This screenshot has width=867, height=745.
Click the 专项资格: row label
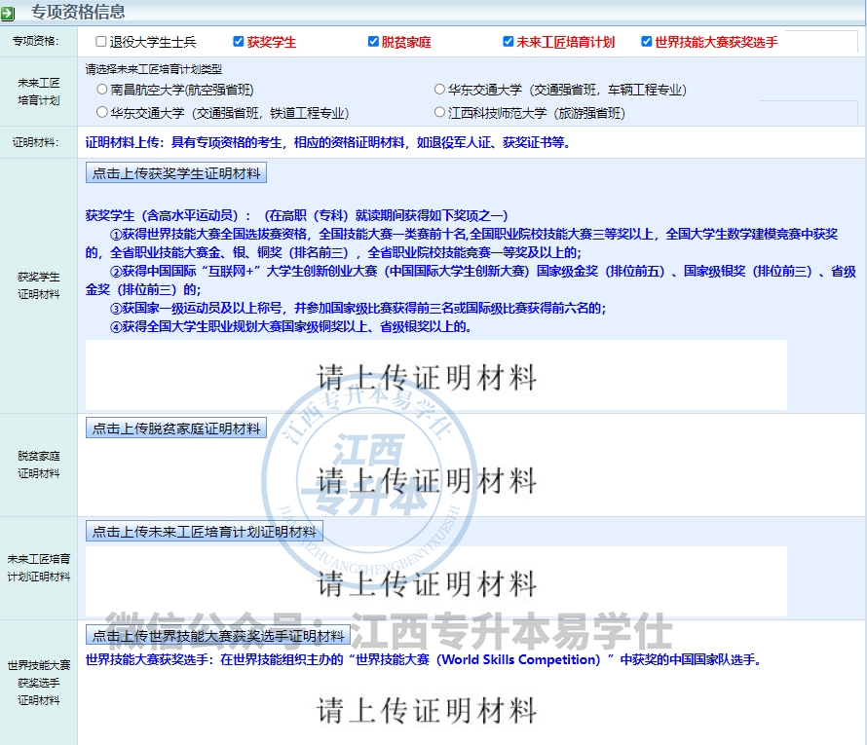pyautogui.click(x=36, y=42)
